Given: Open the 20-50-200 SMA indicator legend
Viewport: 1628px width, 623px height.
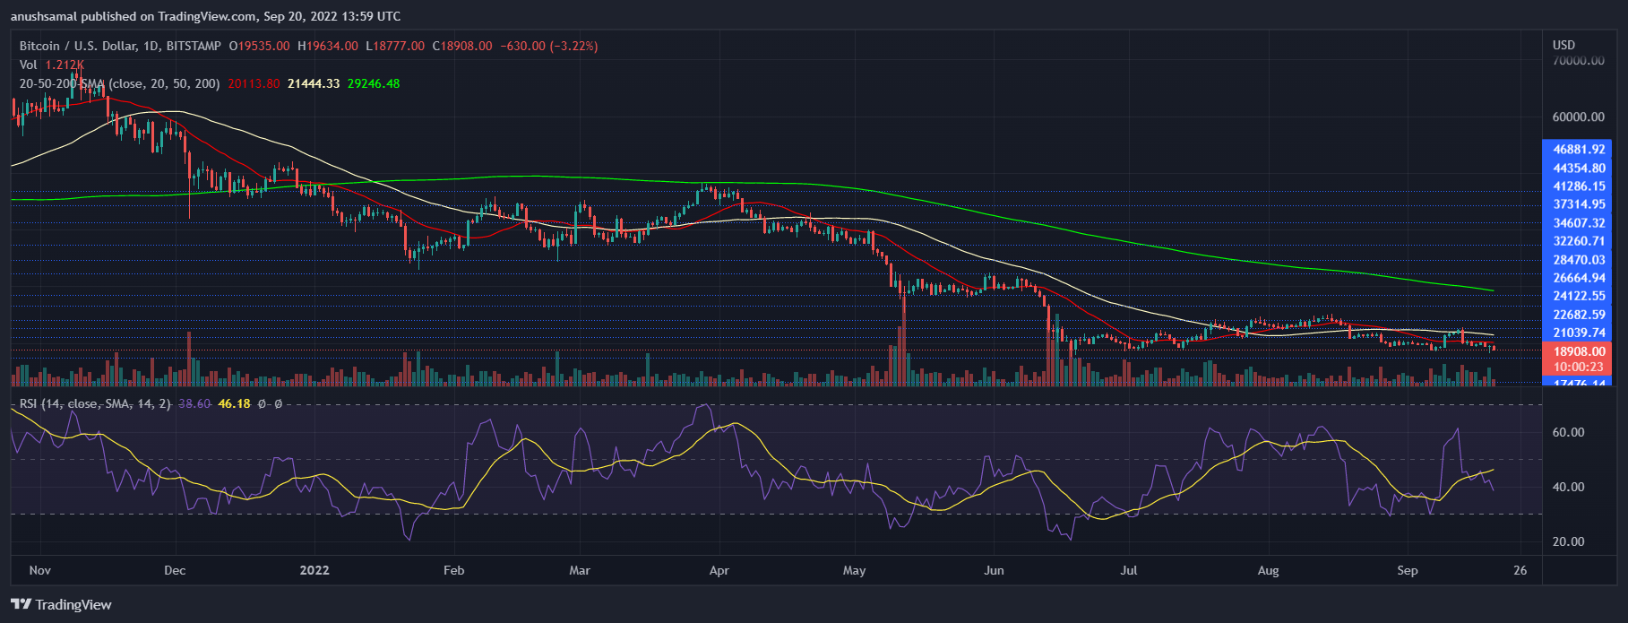Looking at the screenshot, I should tap(120, 83).
